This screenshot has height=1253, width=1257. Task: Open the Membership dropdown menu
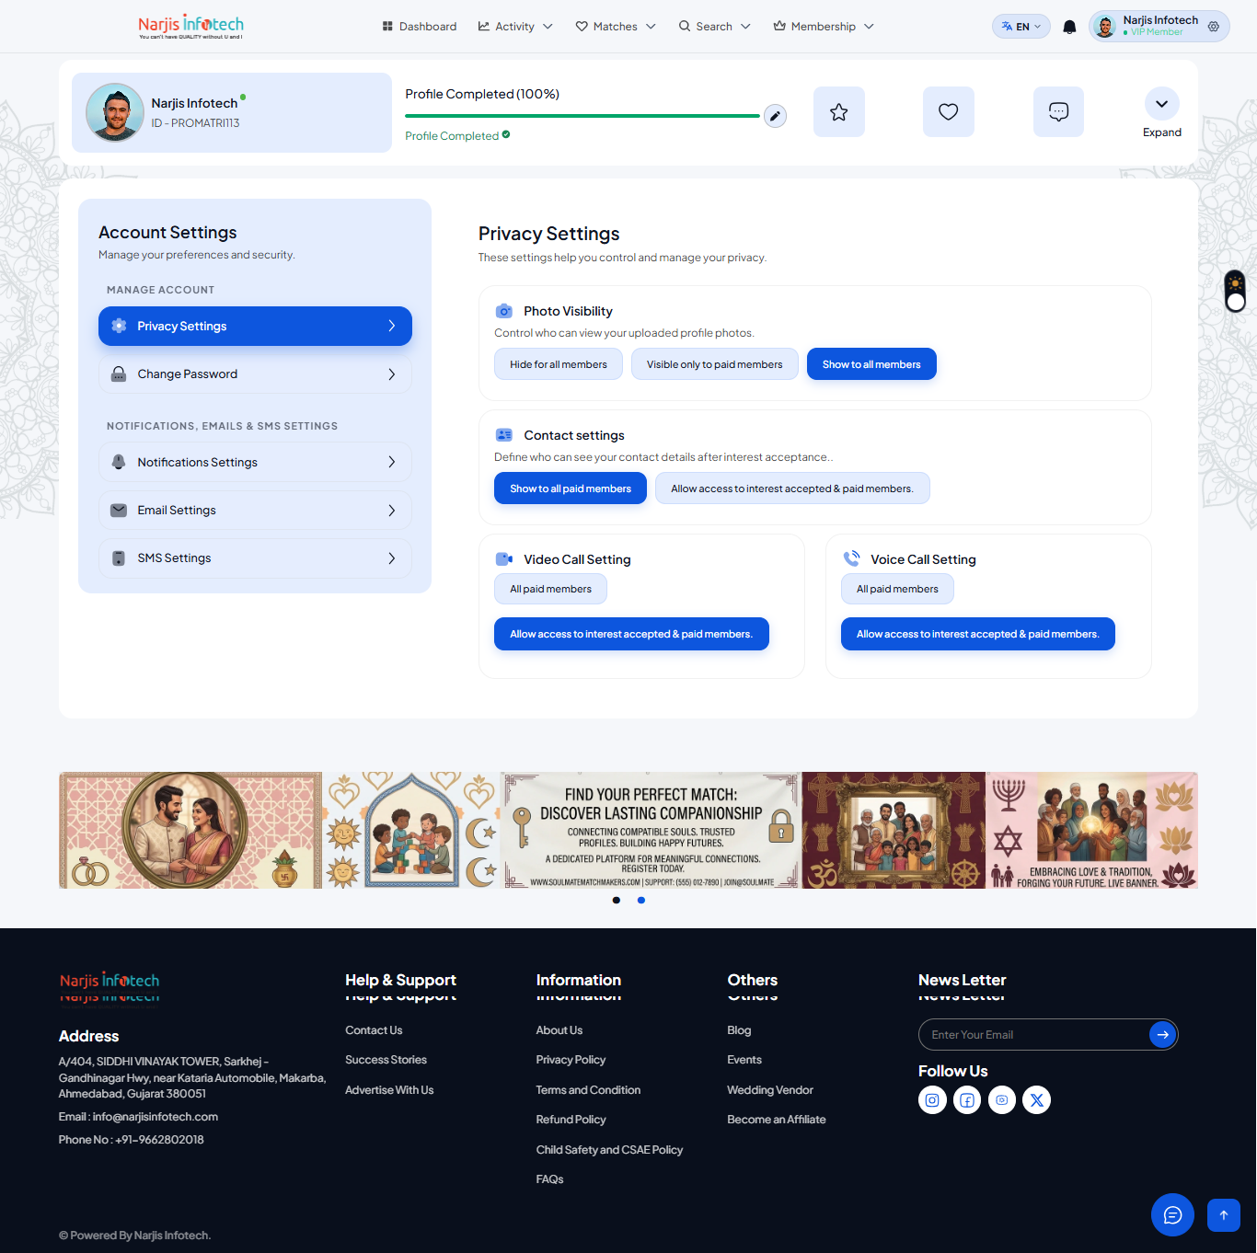(x=824, y=27)
